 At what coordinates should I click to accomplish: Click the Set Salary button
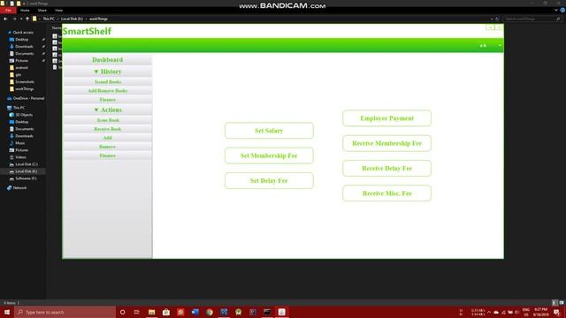(x=269, y=131)
